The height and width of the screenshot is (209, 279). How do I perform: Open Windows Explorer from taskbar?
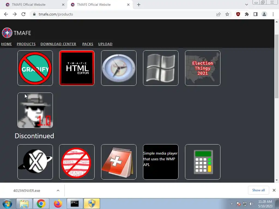(x=24, y=204)
